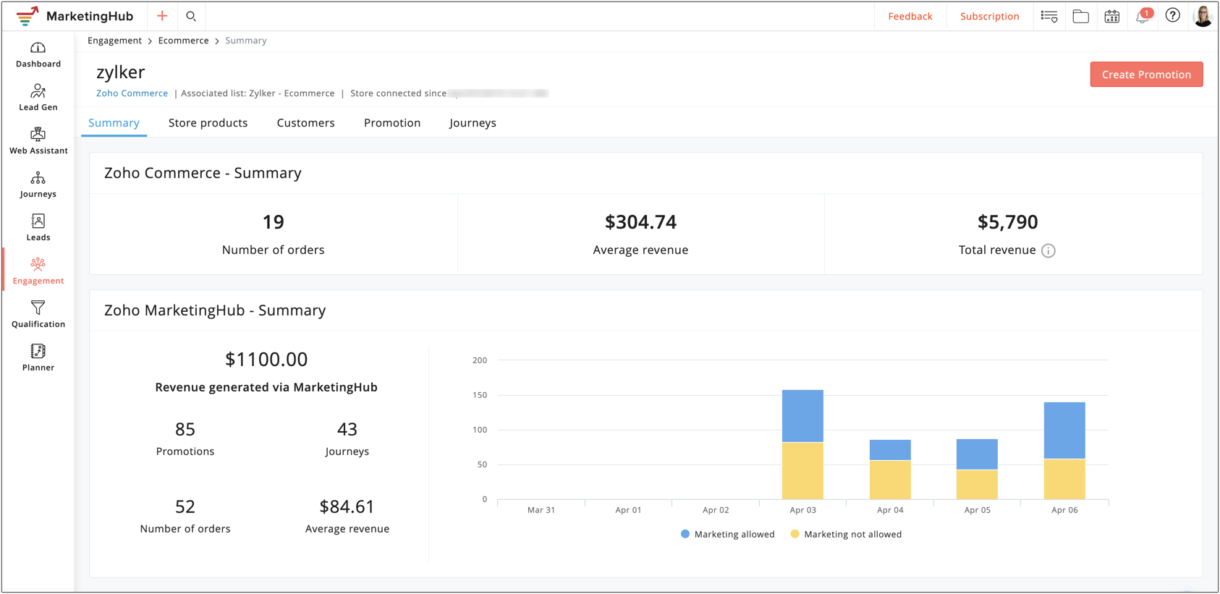This screenshot has height=594, width=1220.
Task: Click the Associated list: Zylker - Ecommerce text
Action: (x=258, y=93)
